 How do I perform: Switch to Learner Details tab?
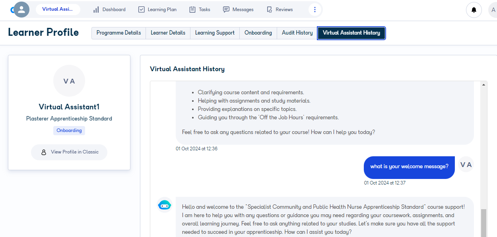click(168, 33)
